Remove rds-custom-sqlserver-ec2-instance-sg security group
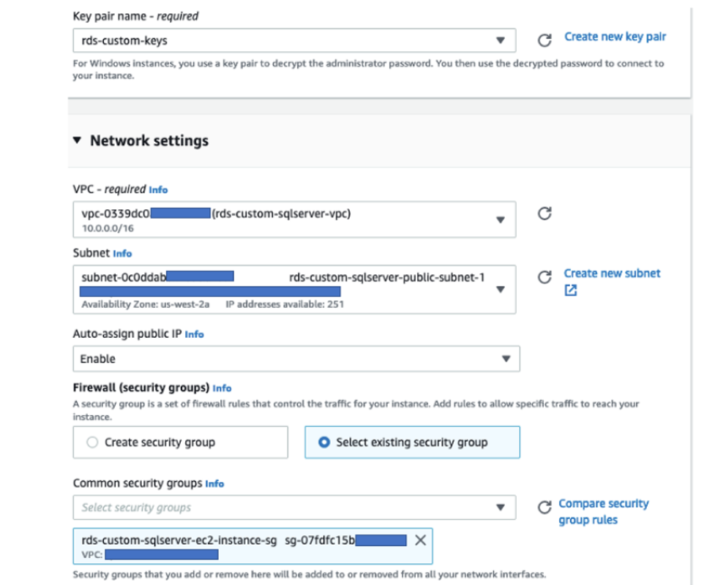 420,540
